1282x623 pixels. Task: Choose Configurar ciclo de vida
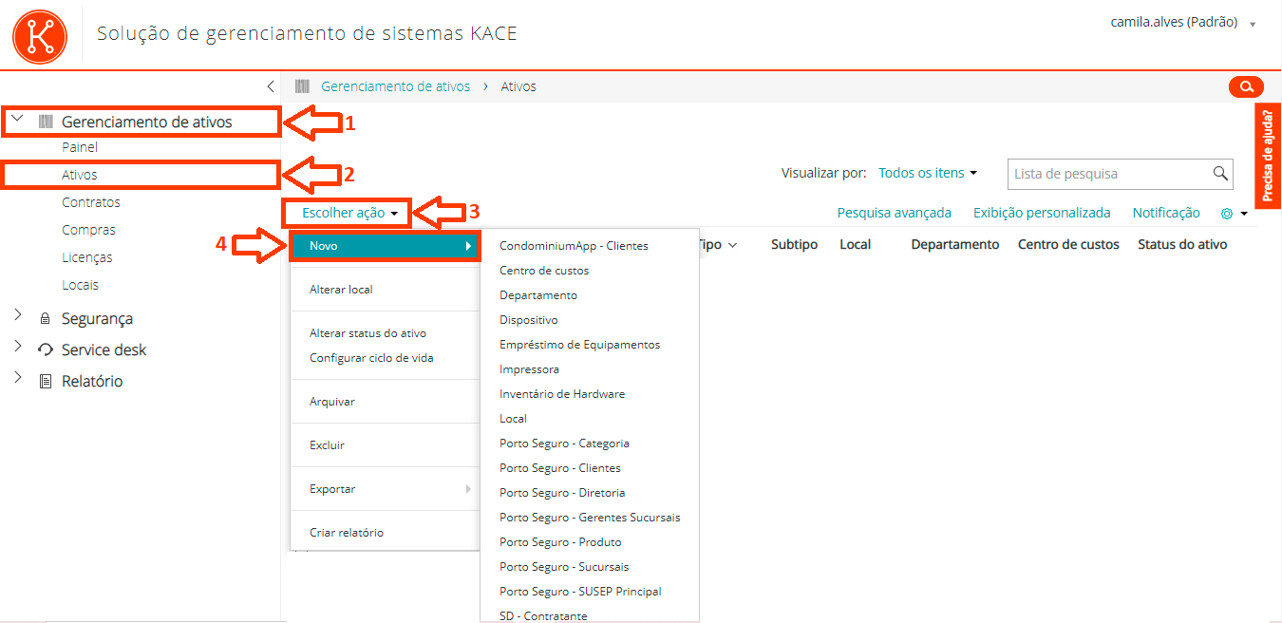tap(371, 358)
